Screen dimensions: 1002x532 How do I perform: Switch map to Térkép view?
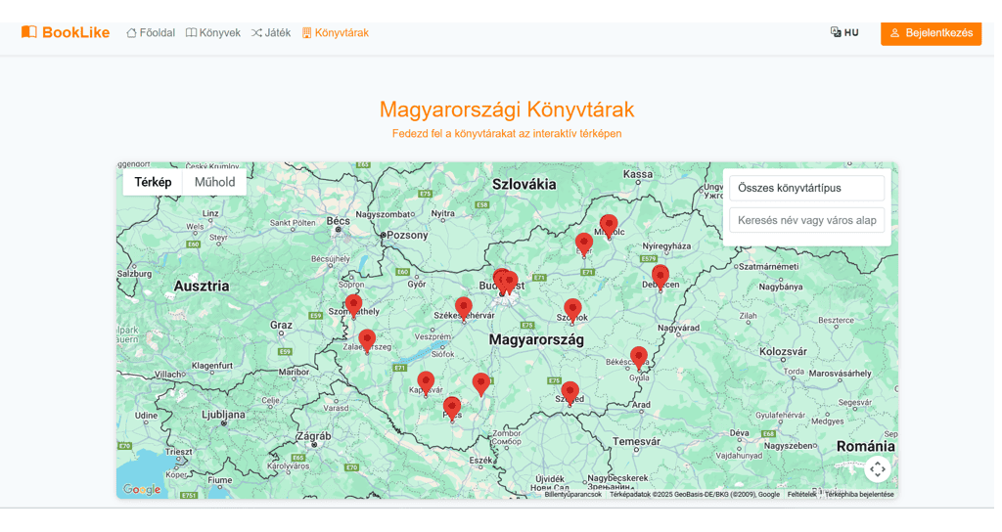point(153,182)
